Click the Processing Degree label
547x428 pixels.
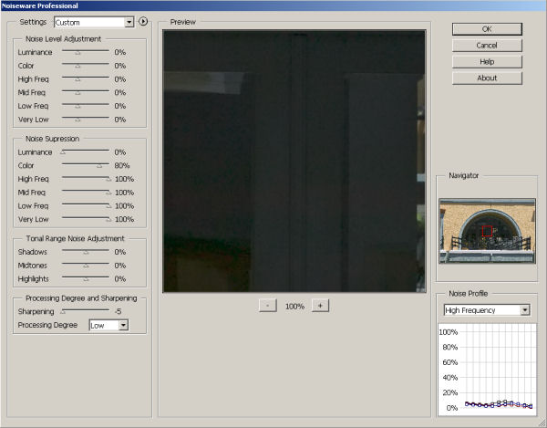click(x=47, y=325)
